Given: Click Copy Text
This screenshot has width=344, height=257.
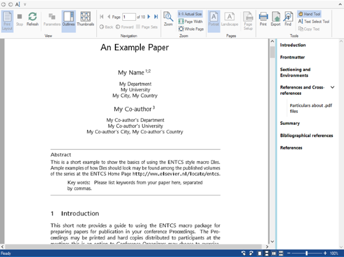Looking at the screenshot, I should click(309, 29).
